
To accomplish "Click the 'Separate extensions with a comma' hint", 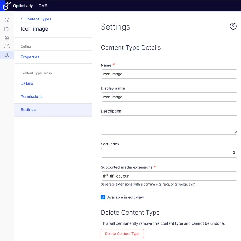I will (x=148, y=184).
